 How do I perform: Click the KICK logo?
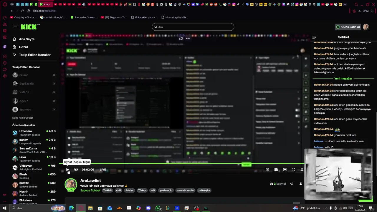tap(30, 27)
